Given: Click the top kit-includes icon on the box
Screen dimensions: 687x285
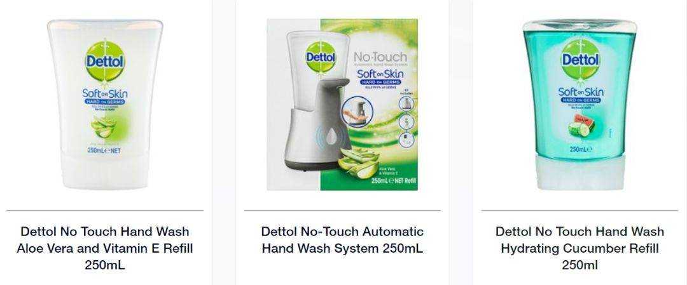Looking at the screenshot, I should (406, 103).
